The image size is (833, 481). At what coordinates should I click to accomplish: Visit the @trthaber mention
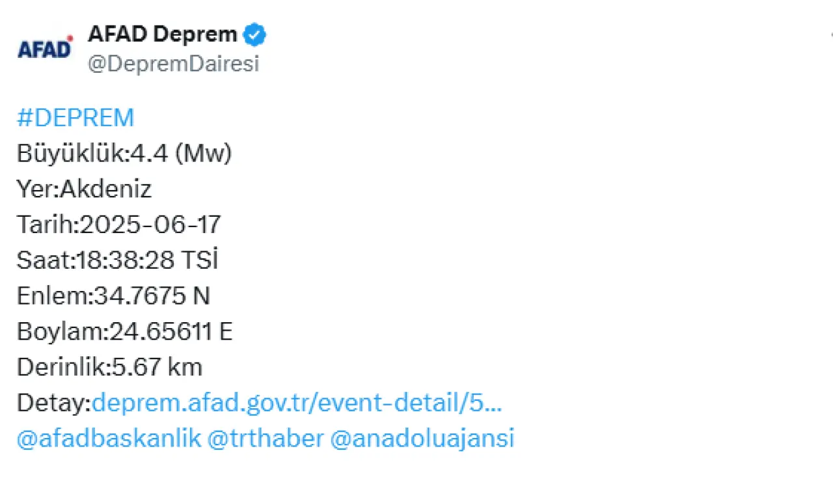point(265,438)
